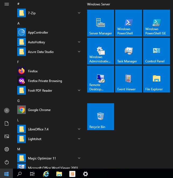The width and height of the screenshot is (173, 178).
Task: Open Settings from the Start sidebar gear
Action: (7, 149)
